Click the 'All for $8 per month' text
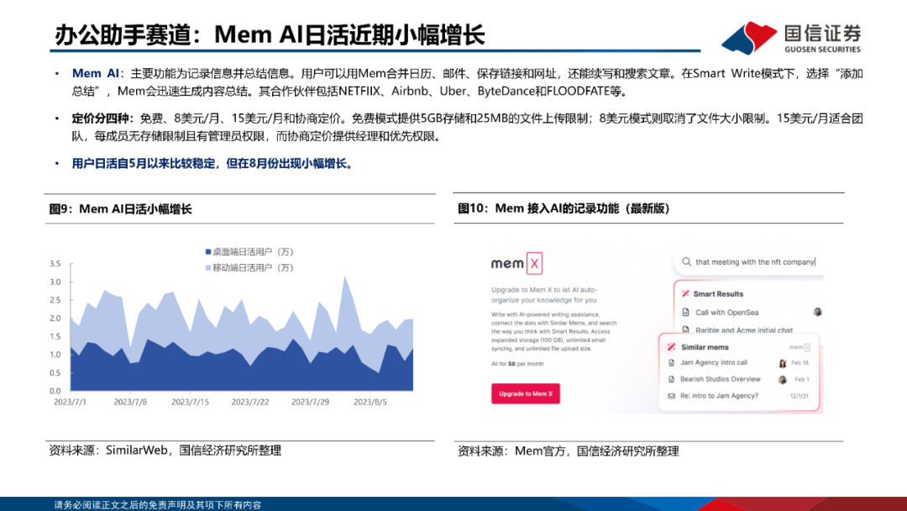 point(517,364)
